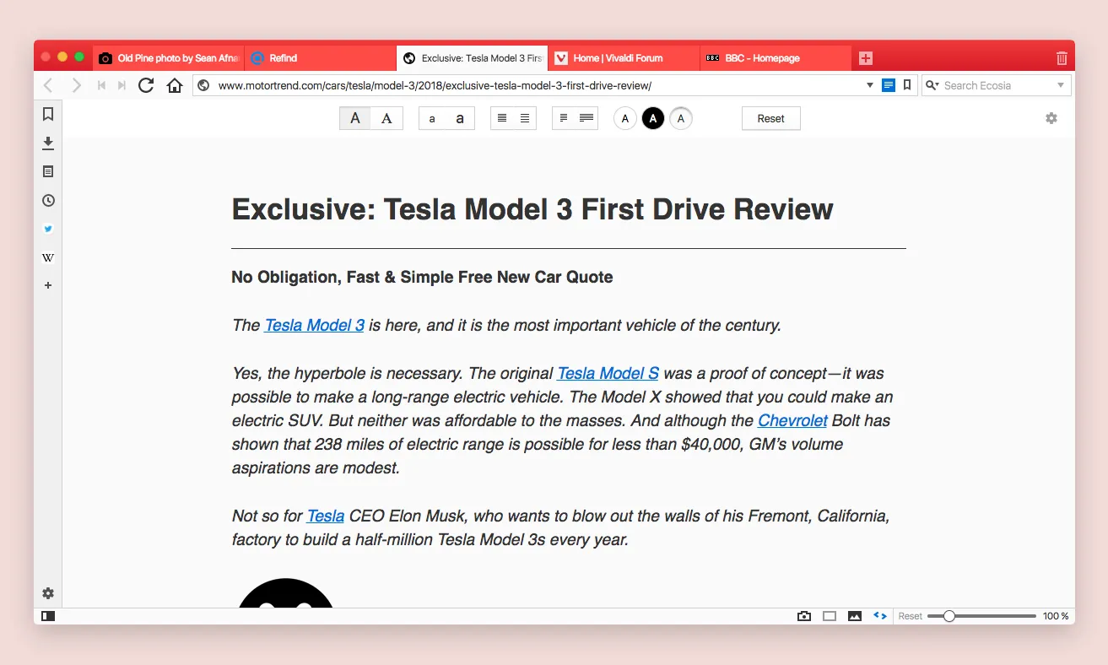Decrease the reader font size

pos(432,118)
